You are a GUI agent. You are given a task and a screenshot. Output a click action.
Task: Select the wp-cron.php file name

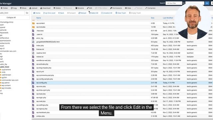pyautogui.click(x=41, y=86)
